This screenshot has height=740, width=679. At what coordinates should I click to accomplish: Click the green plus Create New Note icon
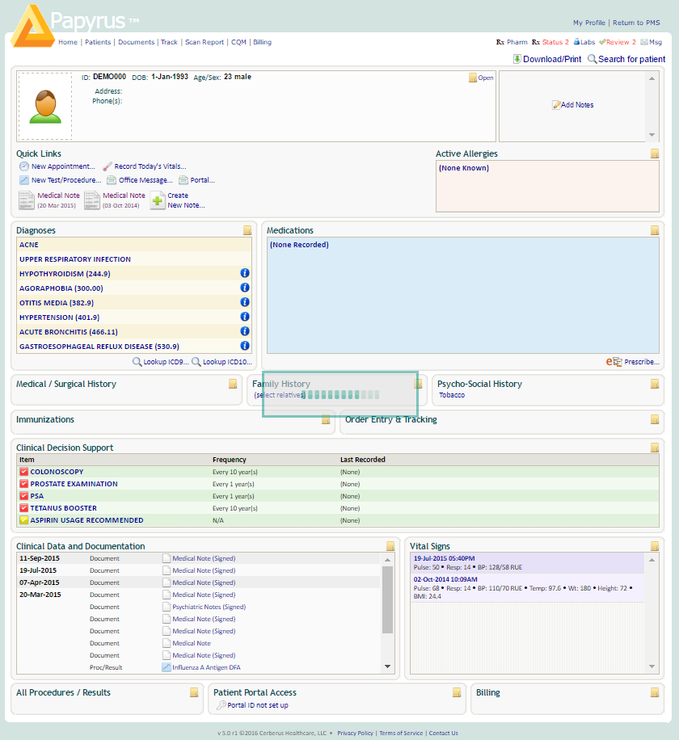pyautogui.click(x=158, y=200)
